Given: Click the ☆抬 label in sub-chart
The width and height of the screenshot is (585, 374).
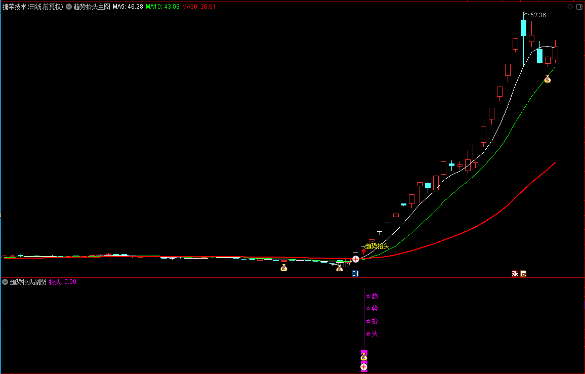Looking at the screenshot, I should (372, 321).
